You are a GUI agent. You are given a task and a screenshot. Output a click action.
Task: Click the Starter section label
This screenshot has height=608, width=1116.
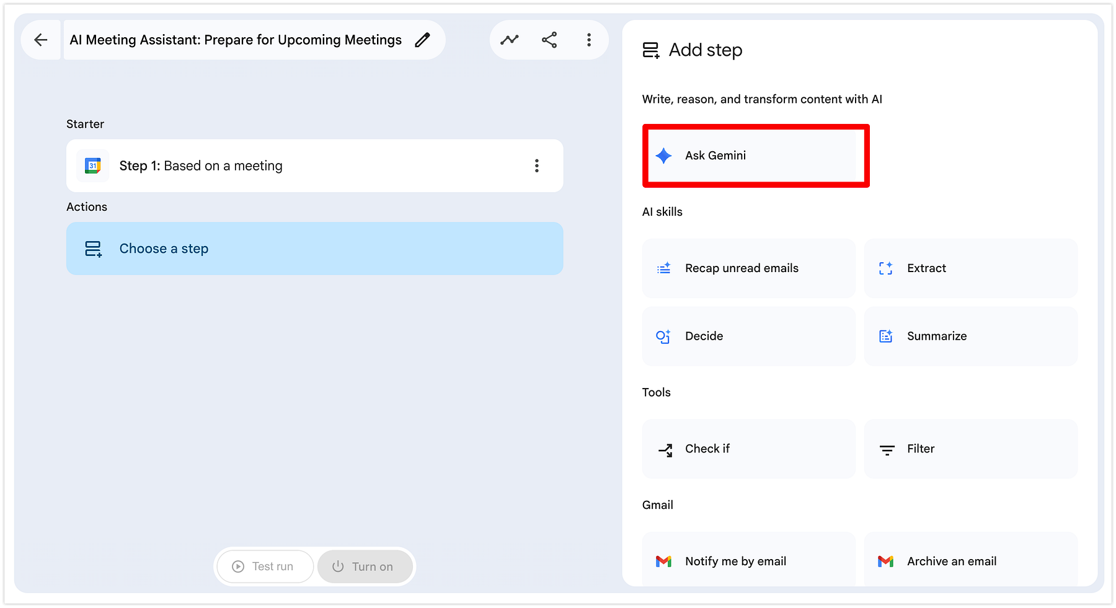click(x=86, y=124)
